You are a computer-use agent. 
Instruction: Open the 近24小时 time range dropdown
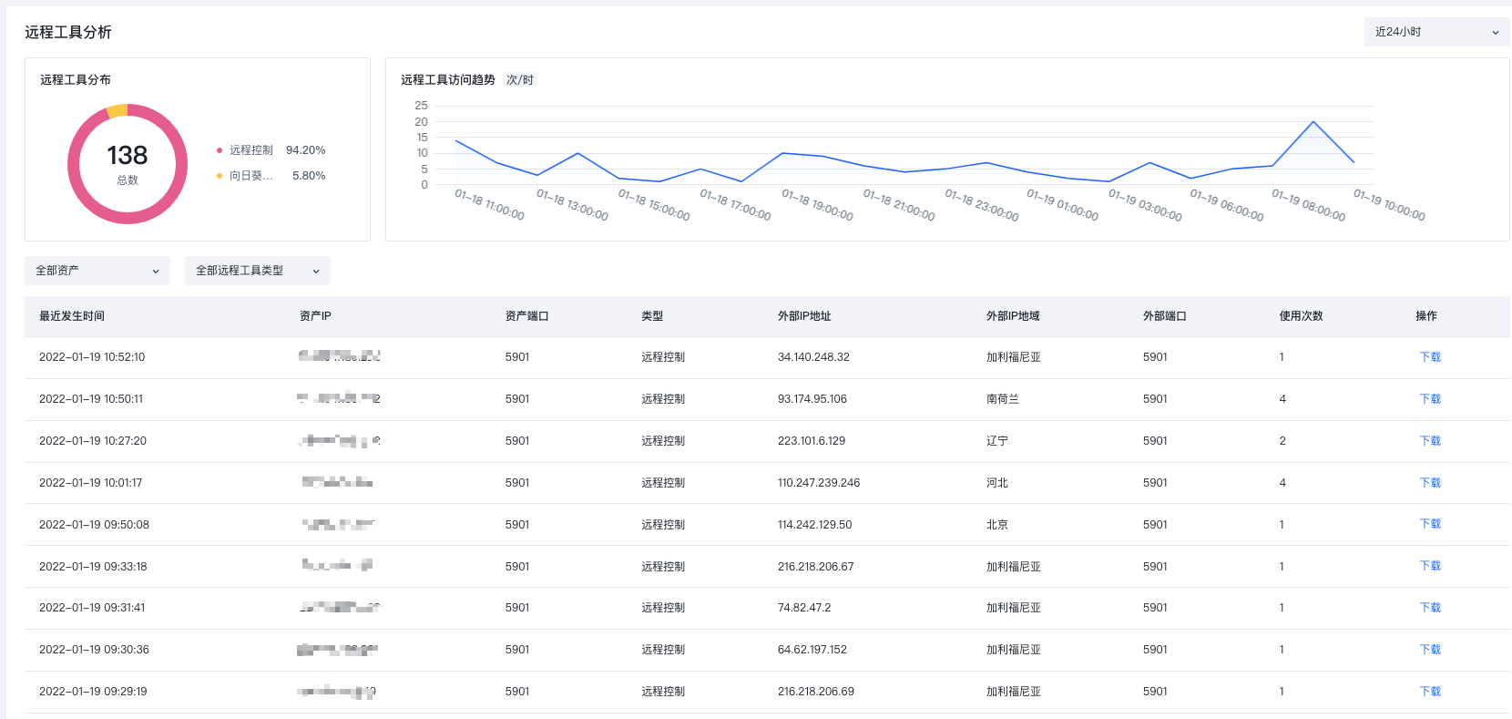(1436, 32)
